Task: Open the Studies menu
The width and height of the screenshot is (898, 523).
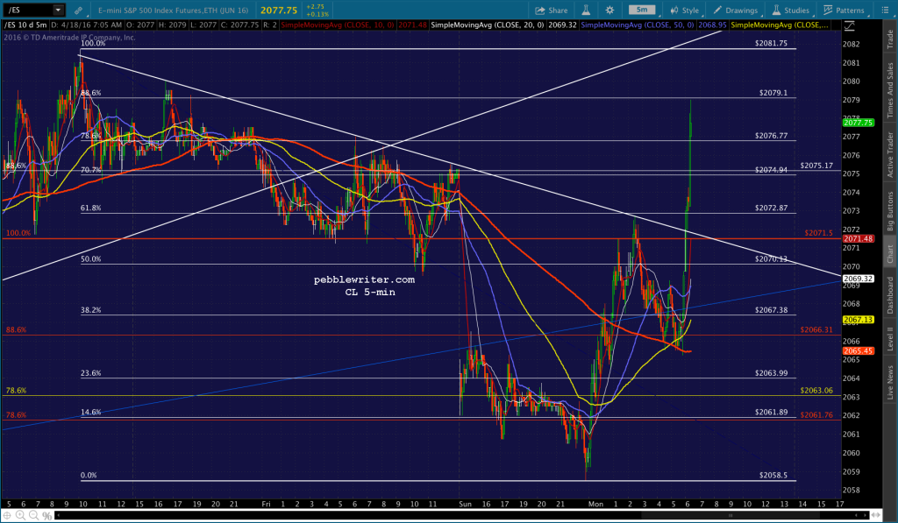Action: point(791,11)
